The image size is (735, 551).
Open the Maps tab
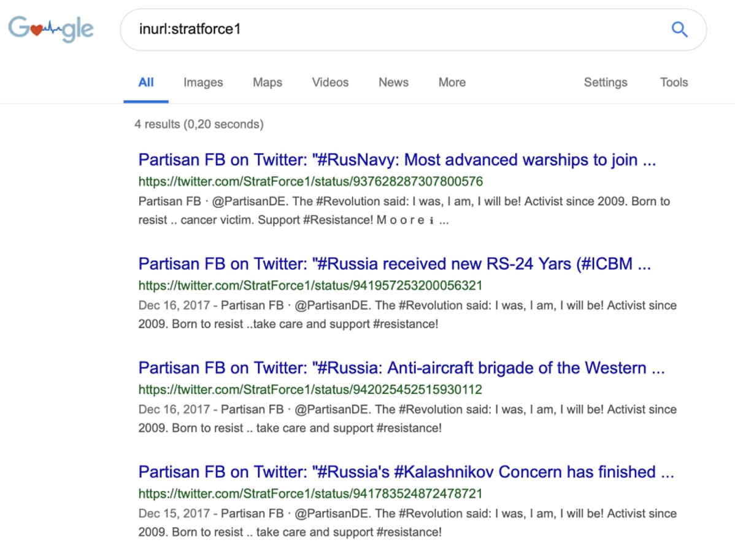[267, 83]
